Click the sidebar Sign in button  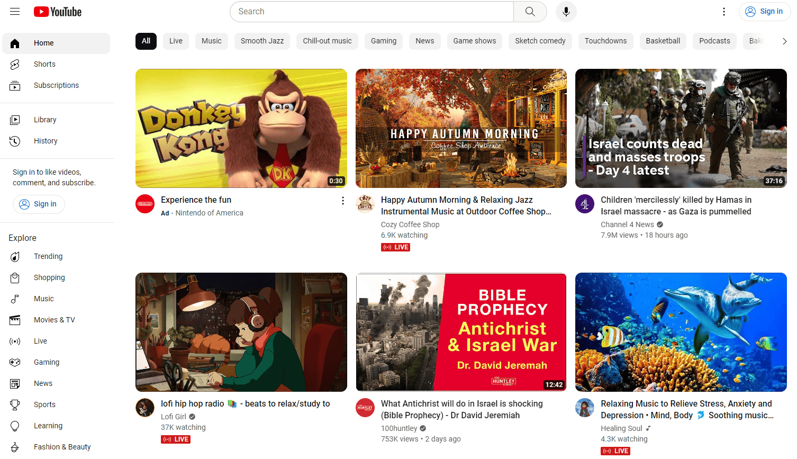pyautogui.click(x=39, y=204)
